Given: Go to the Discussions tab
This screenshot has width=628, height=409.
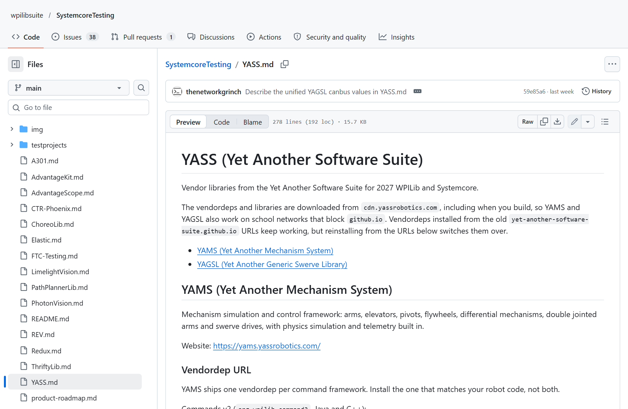Looking at the screenshot, I should [x=211, y=37].
